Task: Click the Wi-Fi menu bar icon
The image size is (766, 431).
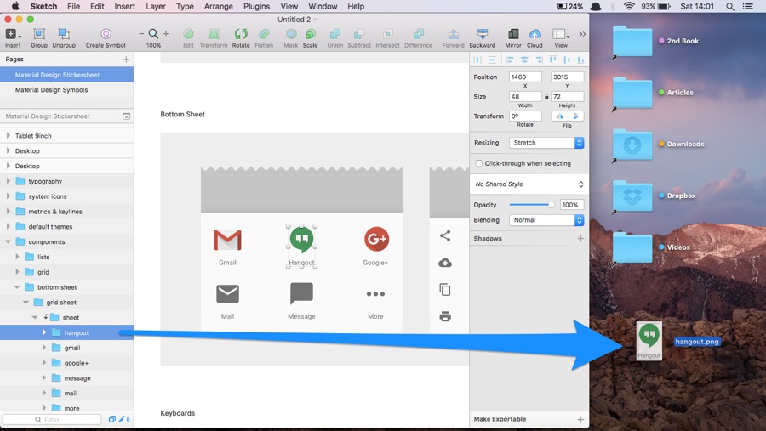Action: pyautogui.click(x=629, y=6)
